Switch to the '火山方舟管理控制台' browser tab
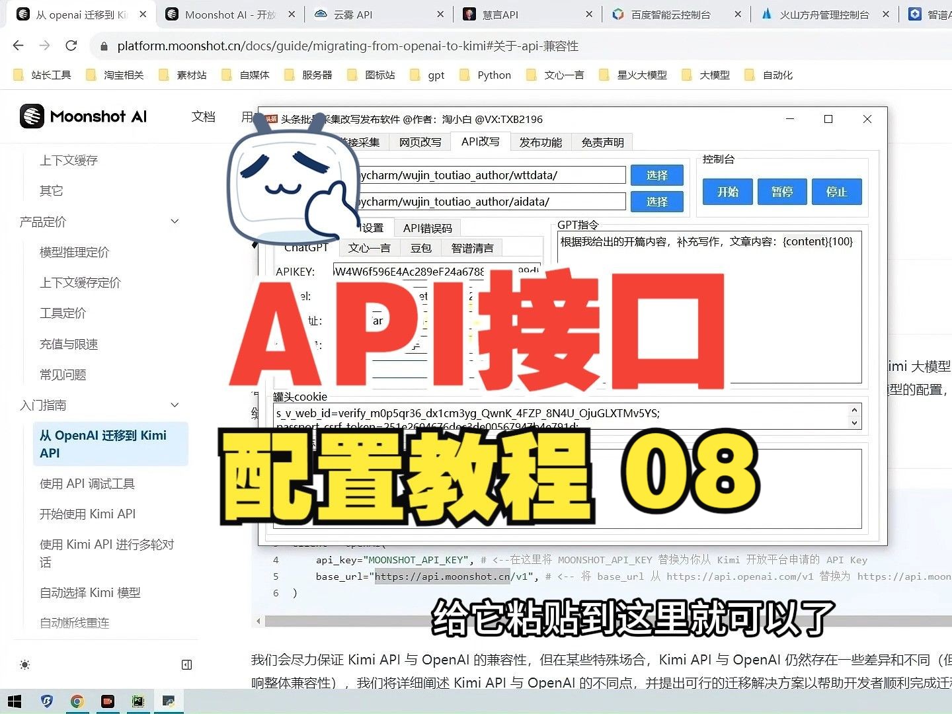Image resolution: width=952 pixels, height=714 pixels. click(x=824, y=14)
